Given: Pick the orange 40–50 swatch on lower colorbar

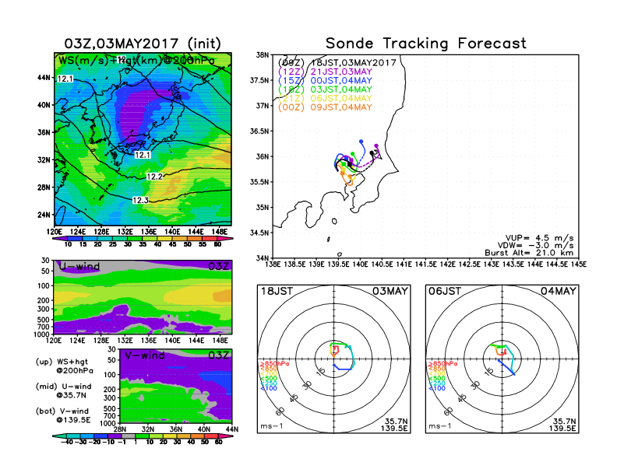Looking at the screenshot, I should pyautogui.click(x=198, y=436).
